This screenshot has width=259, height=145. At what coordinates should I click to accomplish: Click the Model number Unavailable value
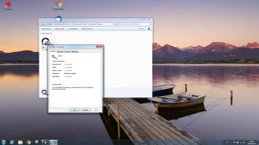(68, 70)
